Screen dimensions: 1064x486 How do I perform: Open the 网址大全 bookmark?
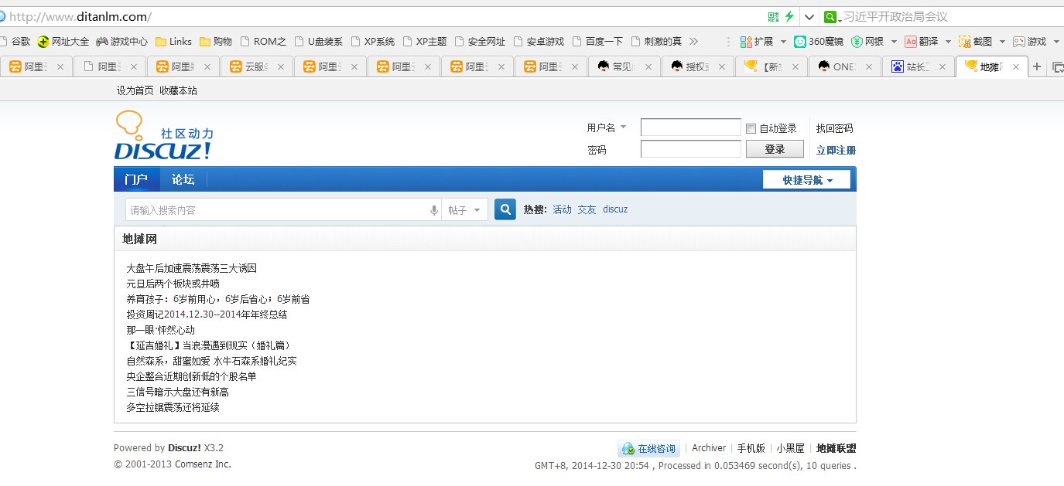coord(63,42)
